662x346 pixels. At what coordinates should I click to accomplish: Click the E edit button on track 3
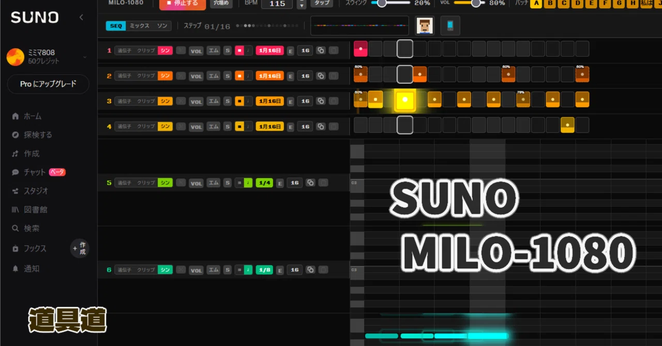tap(291, 101)
